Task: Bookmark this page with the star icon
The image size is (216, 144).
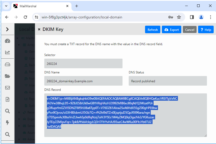Action: pos(179,17)
